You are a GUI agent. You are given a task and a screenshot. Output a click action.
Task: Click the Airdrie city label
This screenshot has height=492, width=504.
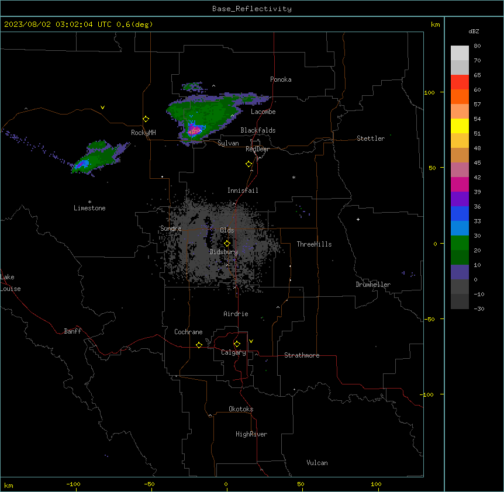[x=236, y=314]
